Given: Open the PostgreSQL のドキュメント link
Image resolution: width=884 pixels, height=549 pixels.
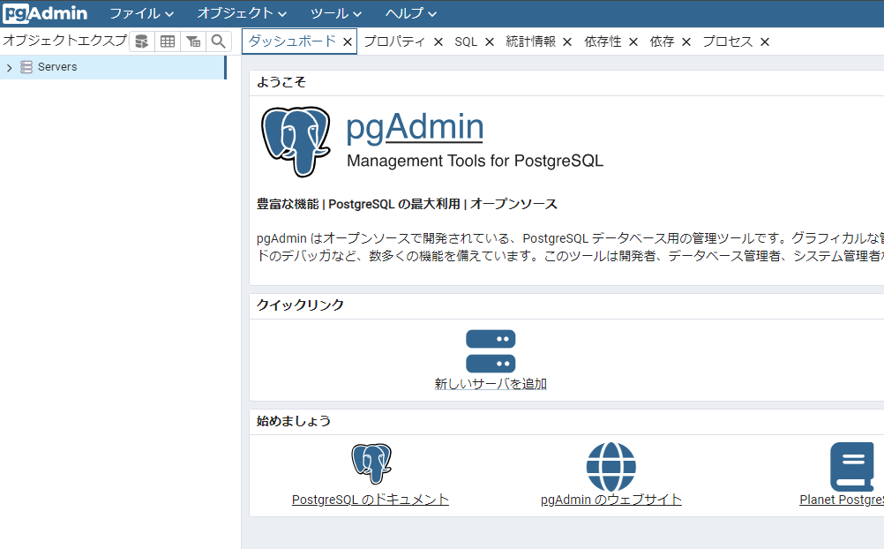Looking at the screenshot, I should click(370, 499).
